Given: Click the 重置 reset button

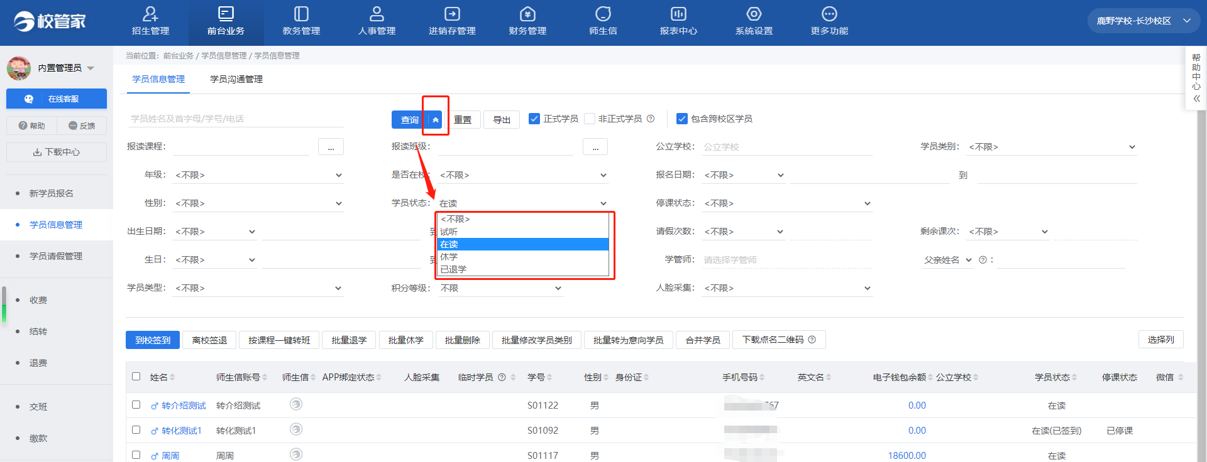Looking at the screenshot, I should point(463,119).
